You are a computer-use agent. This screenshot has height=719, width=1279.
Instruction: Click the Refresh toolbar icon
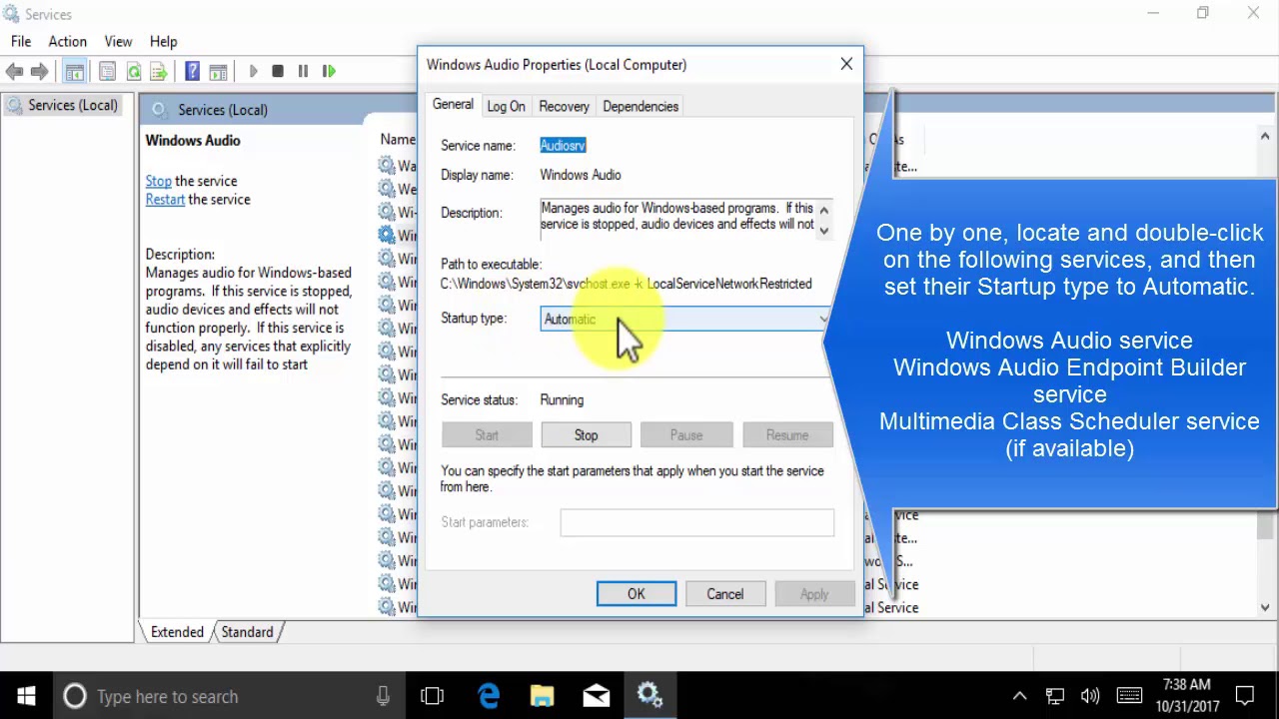point(133,71)
